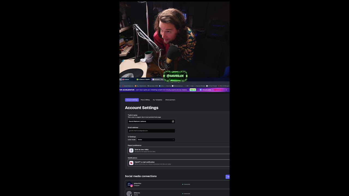The image size is (349, 196).
Task: Click the Save as new video file icon
Action: [x=131, y=150]
